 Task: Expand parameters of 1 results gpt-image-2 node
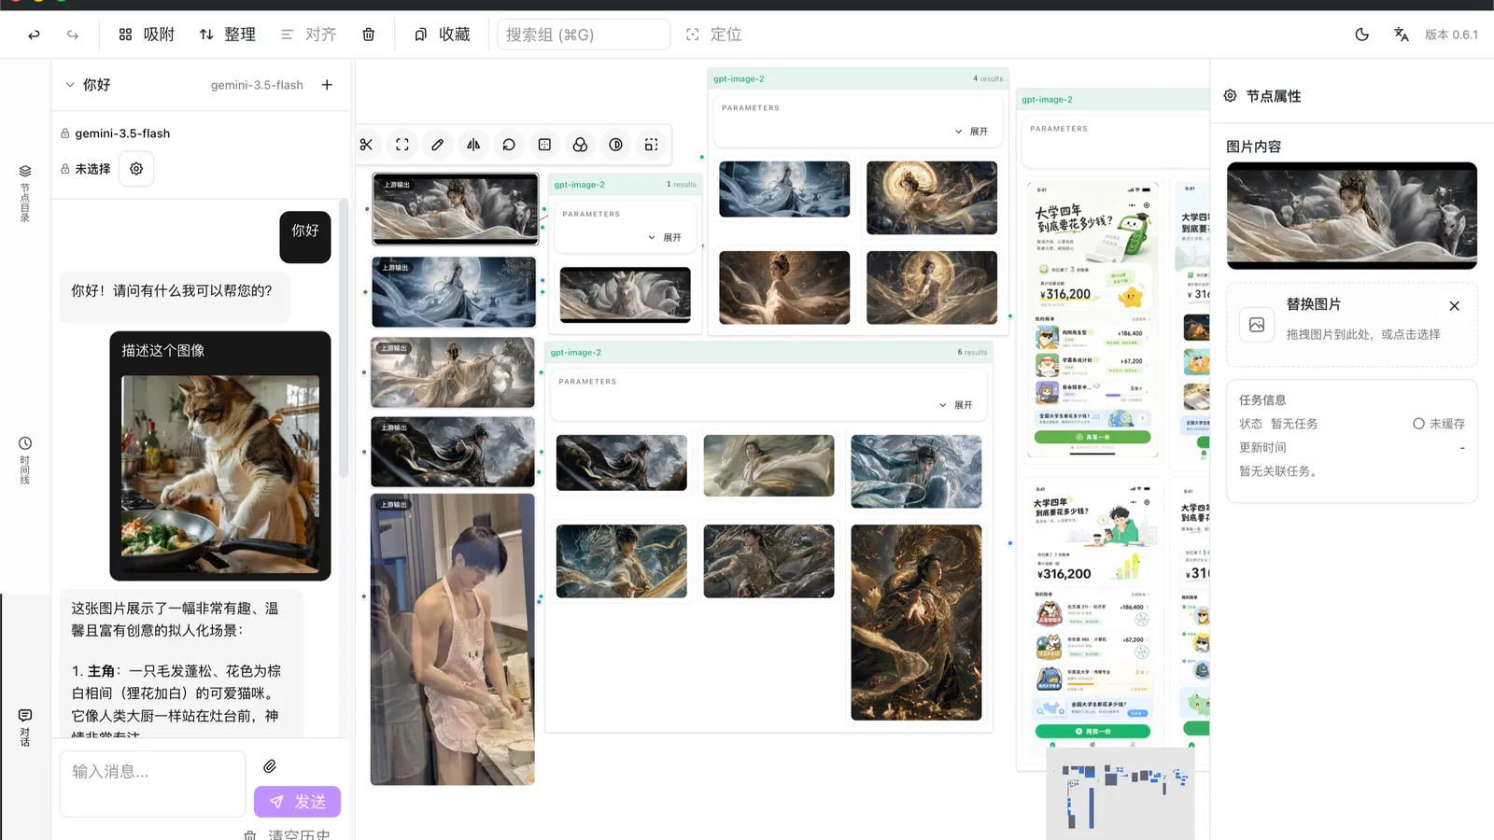coord(665,238)
